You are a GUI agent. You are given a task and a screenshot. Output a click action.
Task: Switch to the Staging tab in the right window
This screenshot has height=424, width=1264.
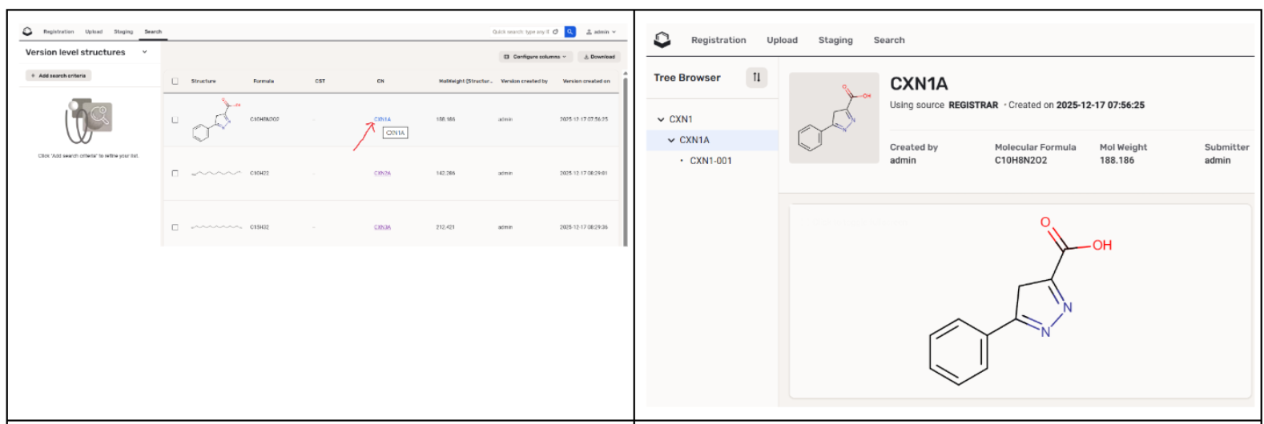point(835,40)
